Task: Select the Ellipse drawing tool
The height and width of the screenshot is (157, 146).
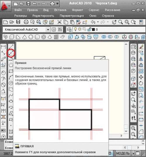Action: [11, 101]
